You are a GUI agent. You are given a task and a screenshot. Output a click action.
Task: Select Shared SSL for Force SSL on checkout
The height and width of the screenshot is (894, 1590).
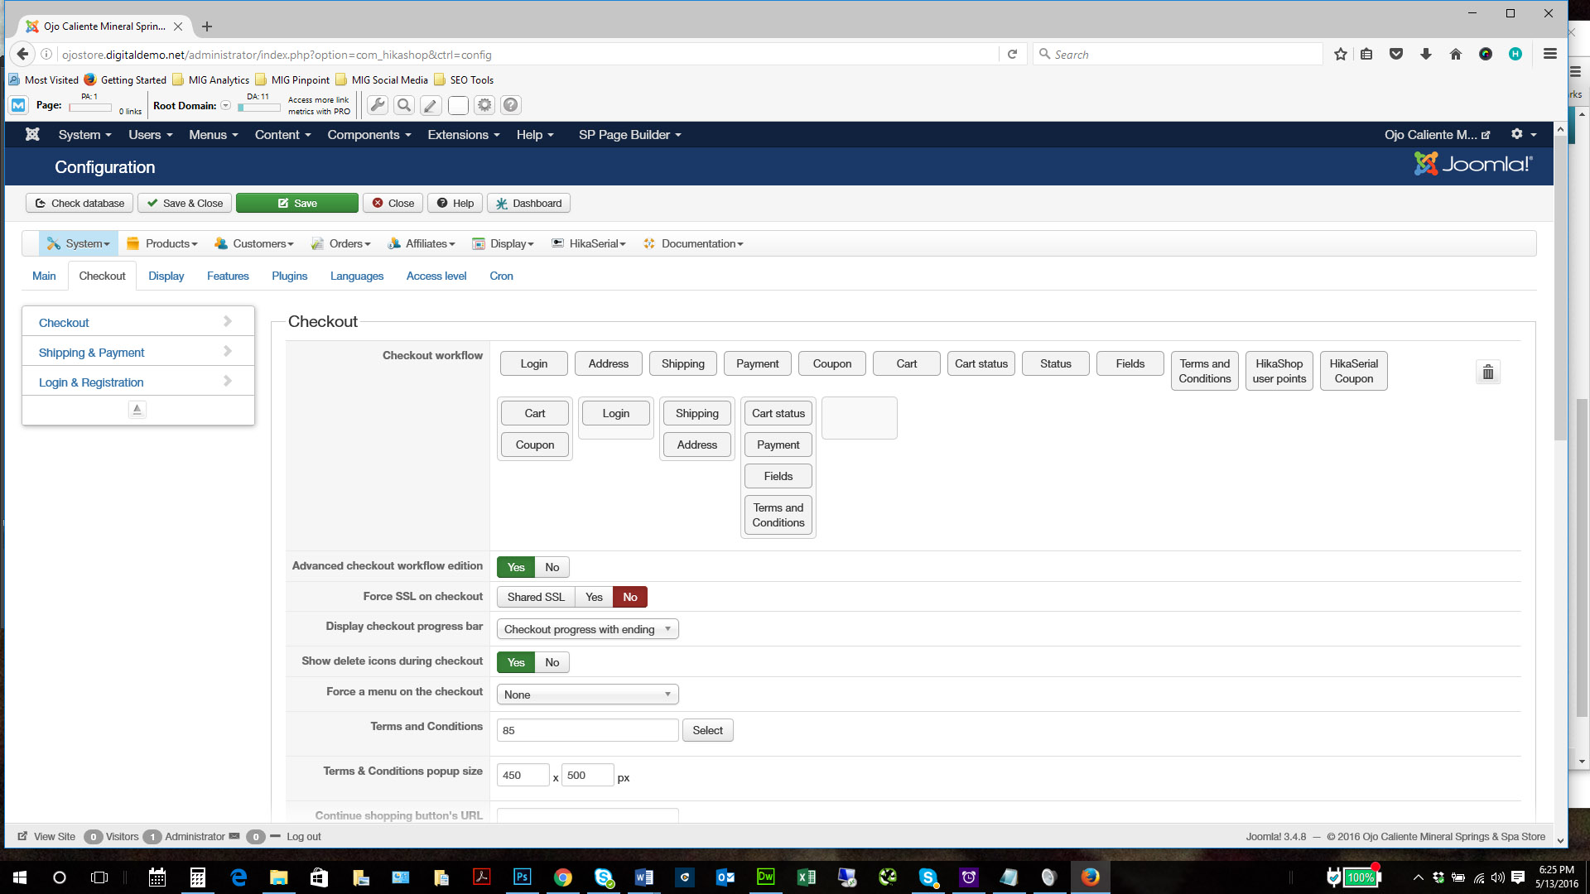coord(536,597)
